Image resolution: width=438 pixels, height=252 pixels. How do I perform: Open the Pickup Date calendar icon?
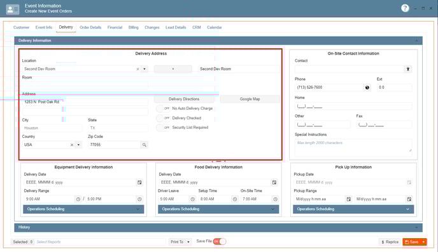[x=409, y=182]
